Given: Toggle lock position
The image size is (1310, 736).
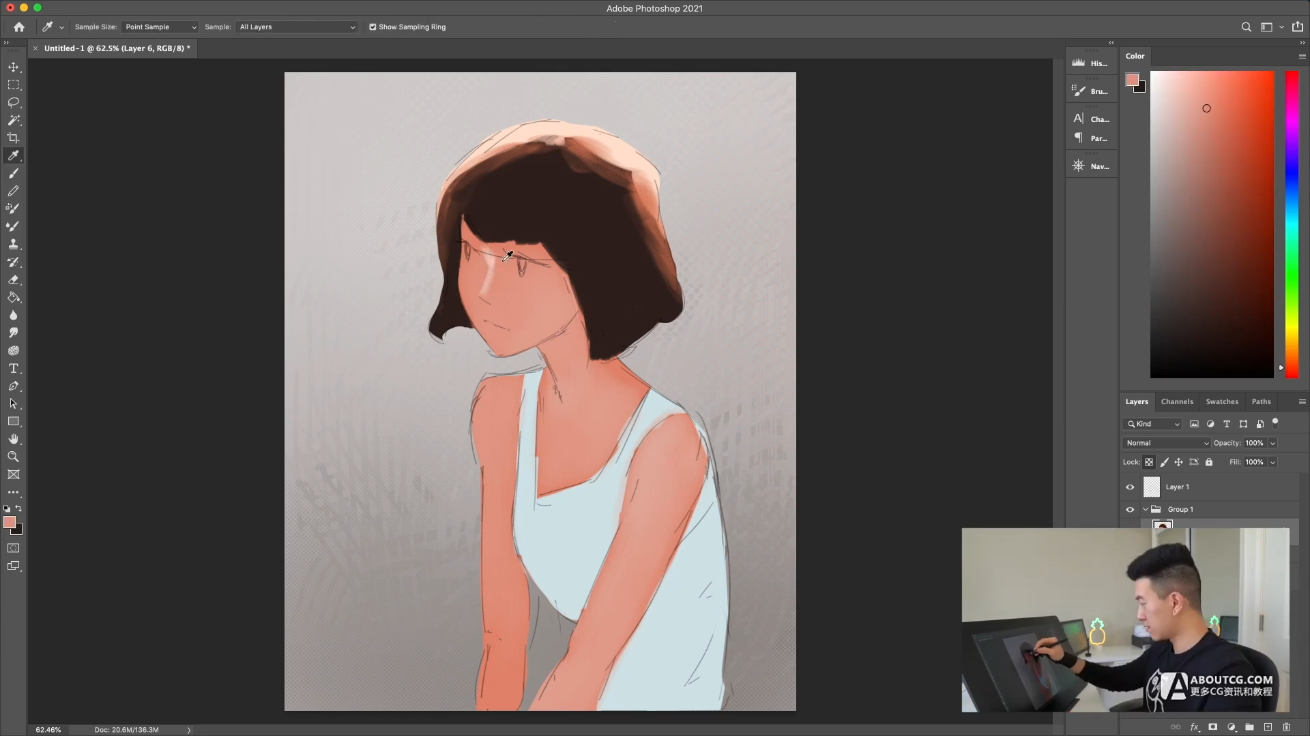Looking at the screenshot, I should click(x=1178, y=462).
